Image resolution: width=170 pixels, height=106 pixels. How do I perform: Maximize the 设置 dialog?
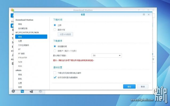pyautogui.click(x=144, y=15)
